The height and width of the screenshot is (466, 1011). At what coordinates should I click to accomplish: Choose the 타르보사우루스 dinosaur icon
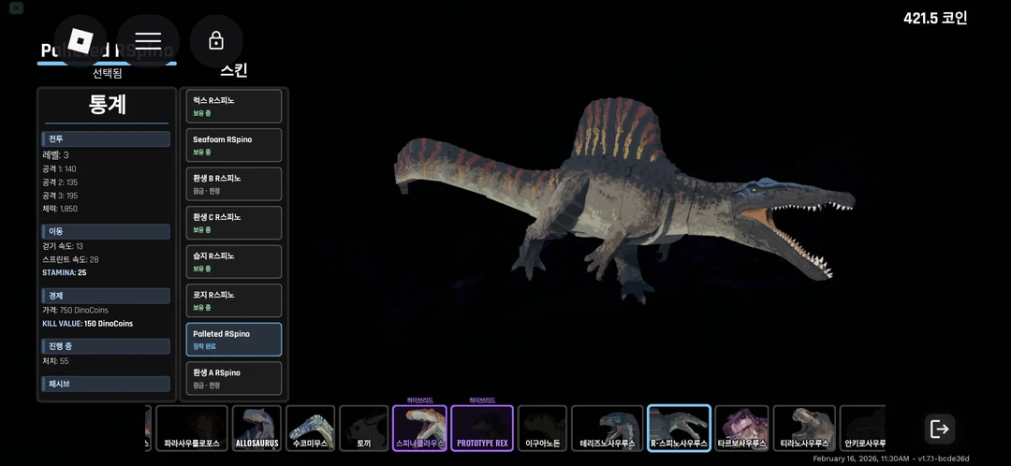(741, 429)
